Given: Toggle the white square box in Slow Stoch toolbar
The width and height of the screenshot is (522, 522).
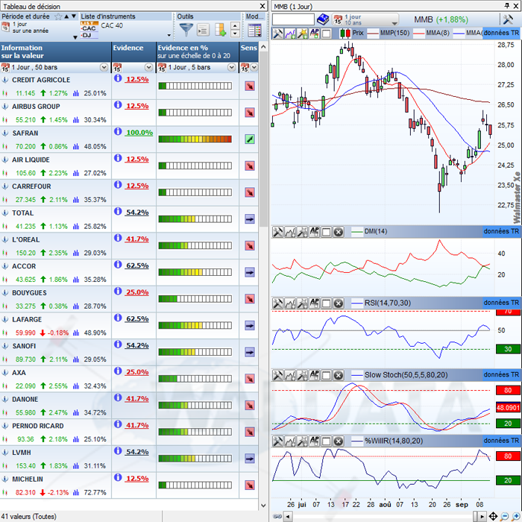Looking at the screenshot, I should tap(327, 376).
